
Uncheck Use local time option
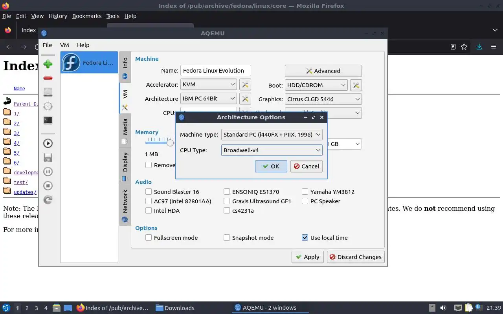pos(305,237)
